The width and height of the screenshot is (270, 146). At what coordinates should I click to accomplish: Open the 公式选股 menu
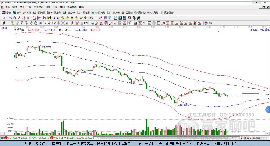pos(38,7)
